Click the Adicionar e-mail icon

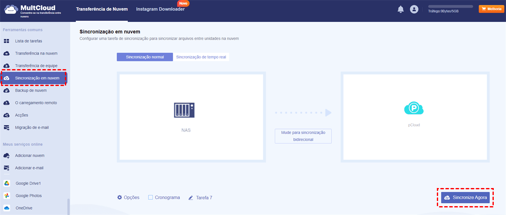[6, 168]
